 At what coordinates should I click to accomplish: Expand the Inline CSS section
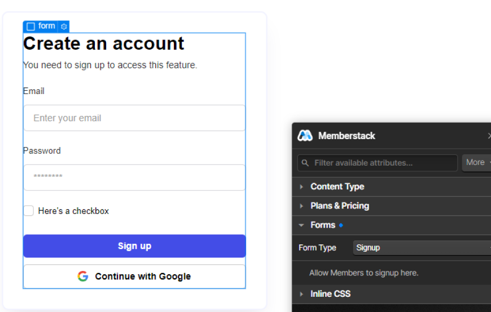click(x=392, y=294)
